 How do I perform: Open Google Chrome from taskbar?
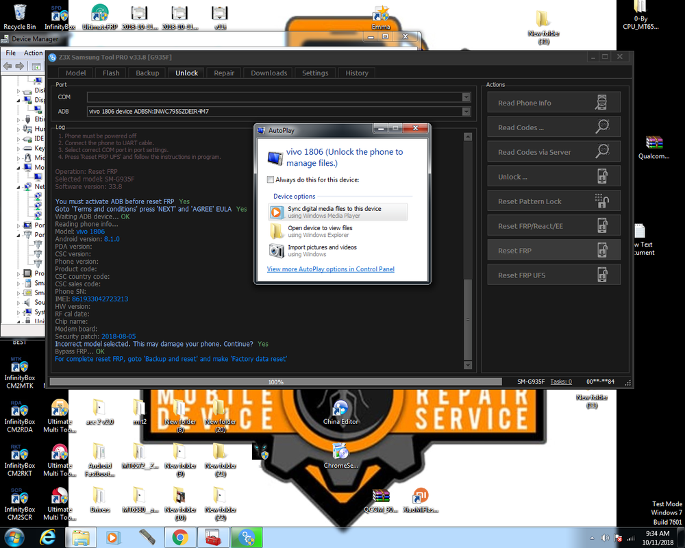(179, 537)
